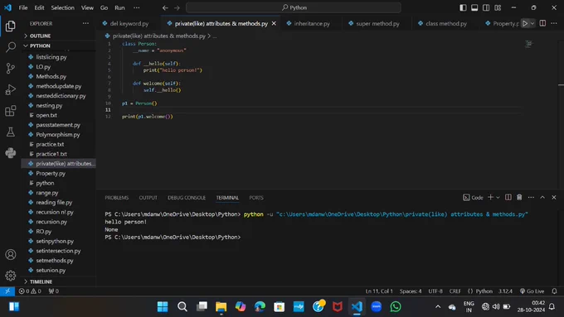Open the File menu
The image size is (564, 317).
click(23, 7)
